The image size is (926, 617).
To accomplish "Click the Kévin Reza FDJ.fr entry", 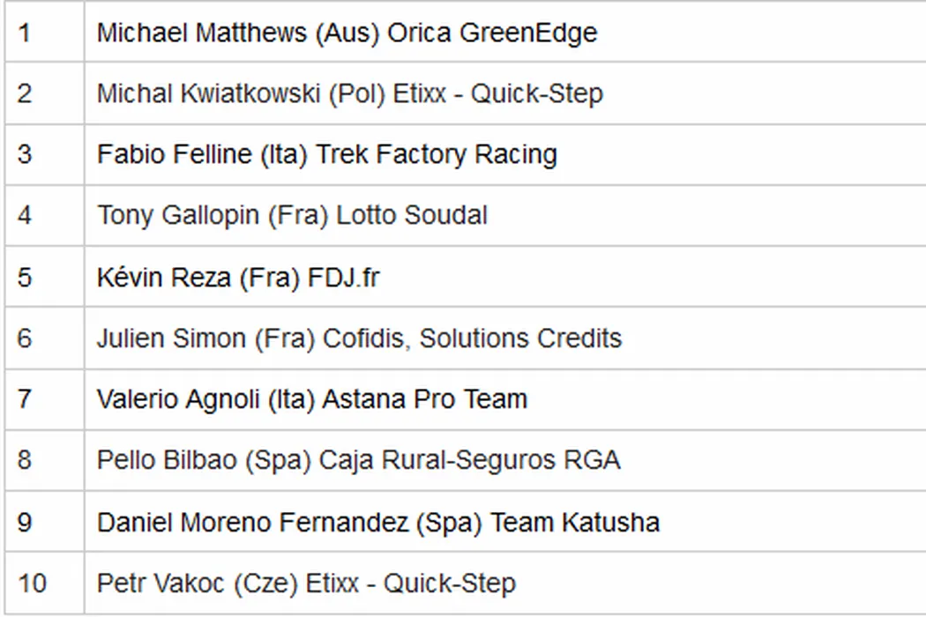I will [x=238, y=278].
